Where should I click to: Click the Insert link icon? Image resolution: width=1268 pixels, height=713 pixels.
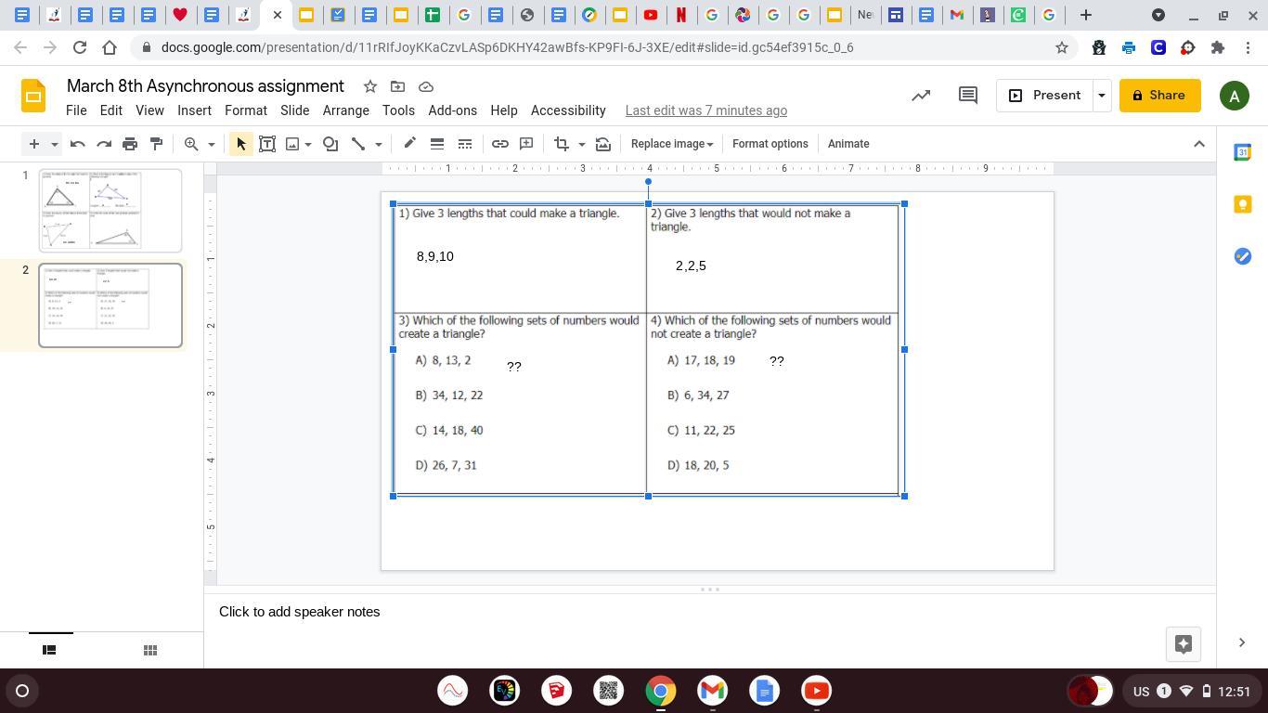499,144
